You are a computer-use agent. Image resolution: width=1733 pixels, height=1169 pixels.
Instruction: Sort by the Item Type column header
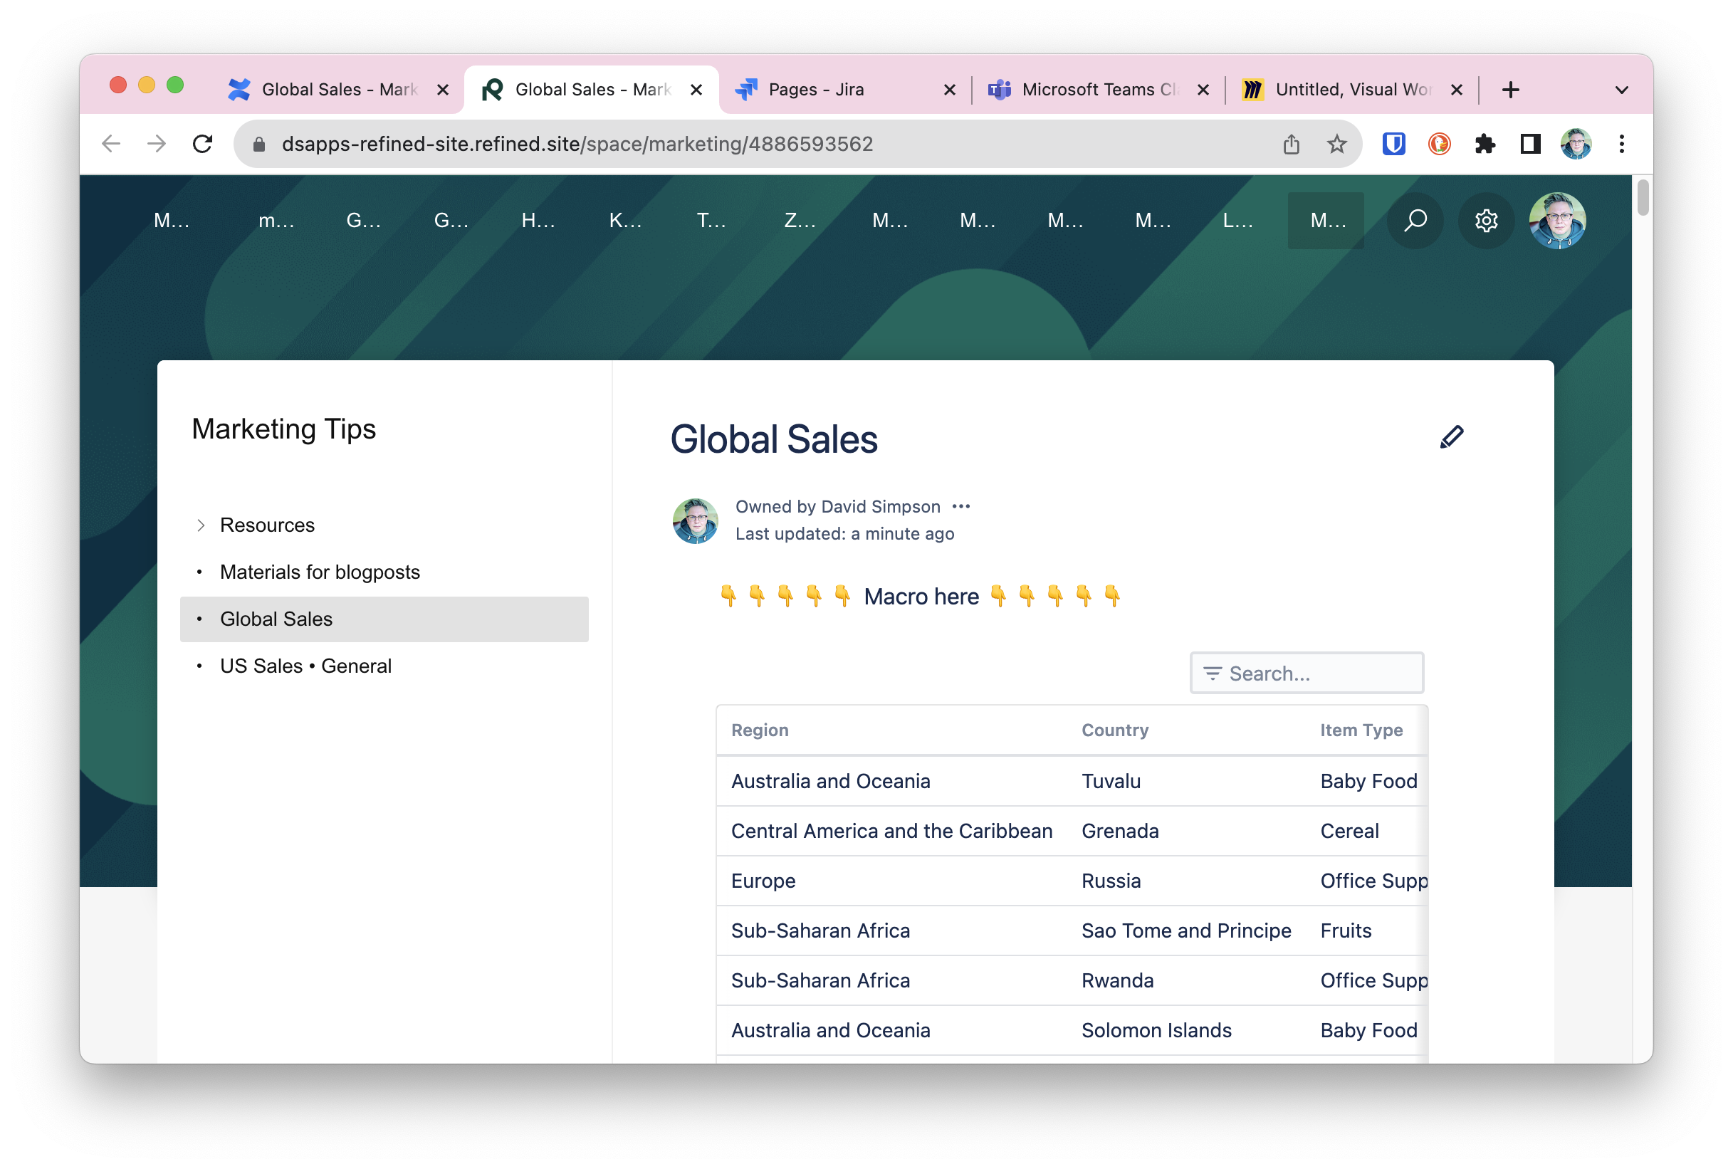pyautogui.click(x=1361, y=730)
